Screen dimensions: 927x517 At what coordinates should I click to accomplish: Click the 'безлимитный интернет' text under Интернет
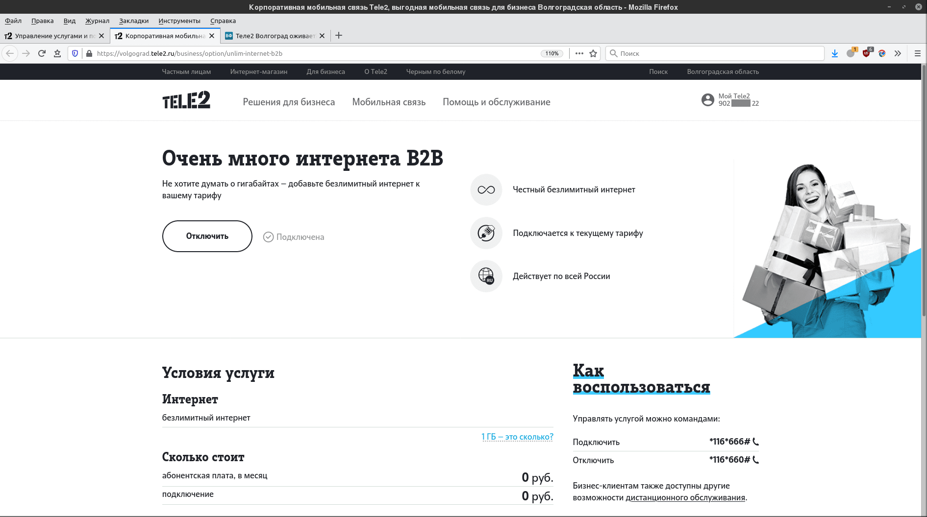(206, 418)
